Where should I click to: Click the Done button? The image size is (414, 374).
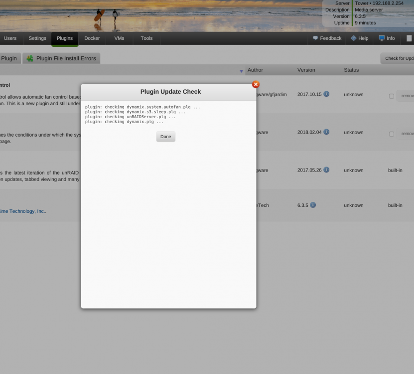pyautogui.click(x=165, y=137)
